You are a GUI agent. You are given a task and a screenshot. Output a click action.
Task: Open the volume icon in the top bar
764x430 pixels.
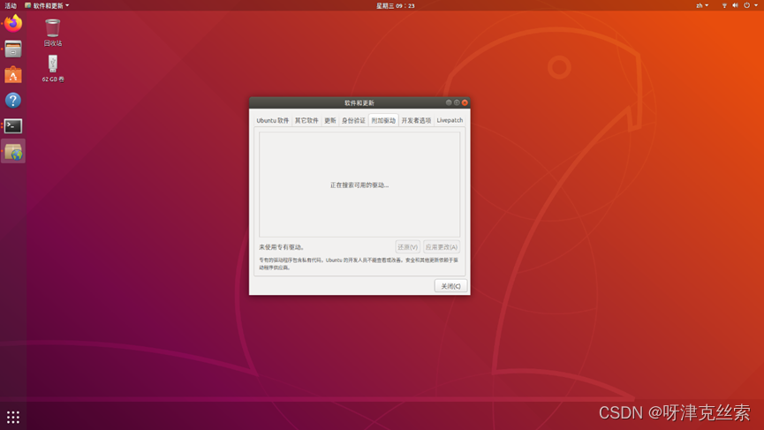tap(735, 5)
